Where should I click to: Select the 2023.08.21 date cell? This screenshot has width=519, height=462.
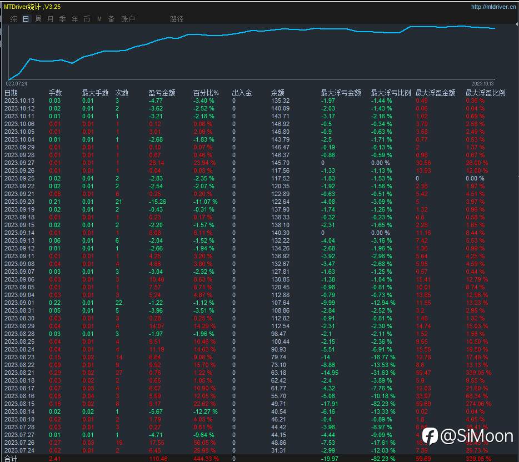19,373
